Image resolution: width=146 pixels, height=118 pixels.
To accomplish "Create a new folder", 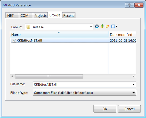I will coord(107,26).
